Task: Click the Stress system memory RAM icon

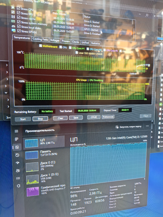Action: click(13, 21)
